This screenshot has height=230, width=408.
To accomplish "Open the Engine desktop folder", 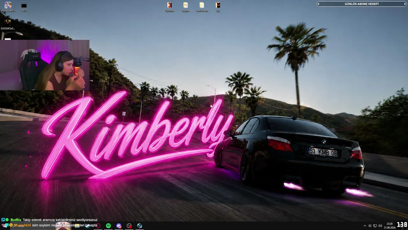I will click(186, 7).
